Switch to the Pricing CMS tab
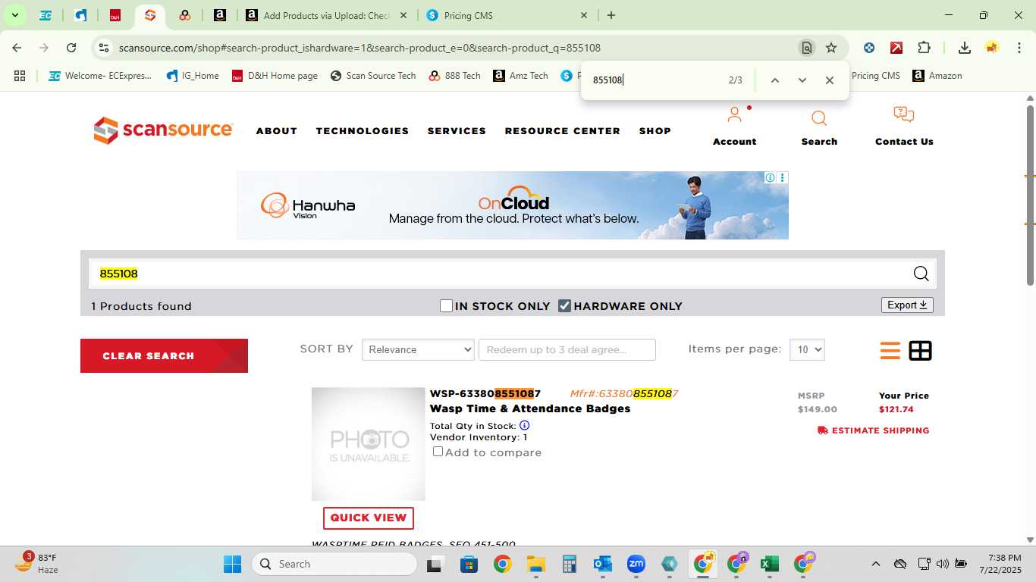 507,15
